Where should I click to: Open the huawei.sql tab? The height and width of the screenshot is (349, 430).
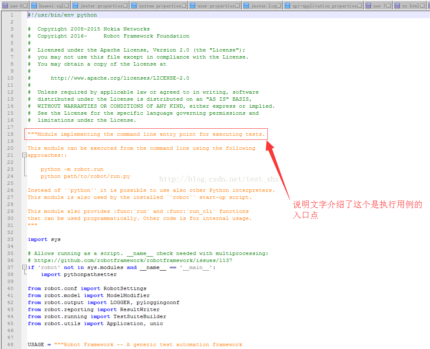coord(50,6)
